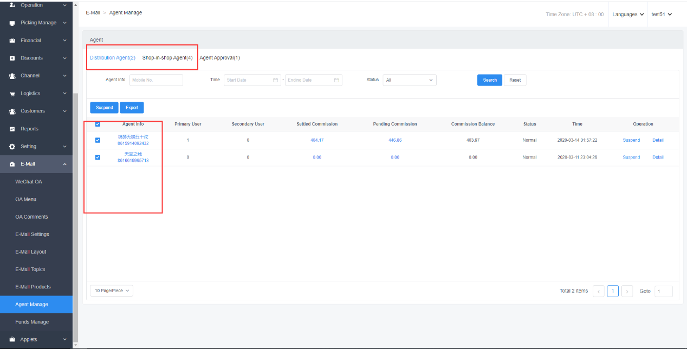Uncheck the agent 8616619965713 row checkbox
687x349 pixels.
pyautogui.click(x=98, y=157)
